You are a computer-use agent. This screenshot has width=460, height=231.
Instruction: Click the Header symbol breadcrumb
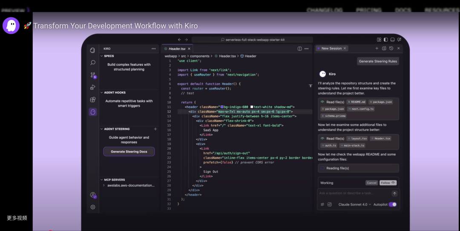(248, 56)
